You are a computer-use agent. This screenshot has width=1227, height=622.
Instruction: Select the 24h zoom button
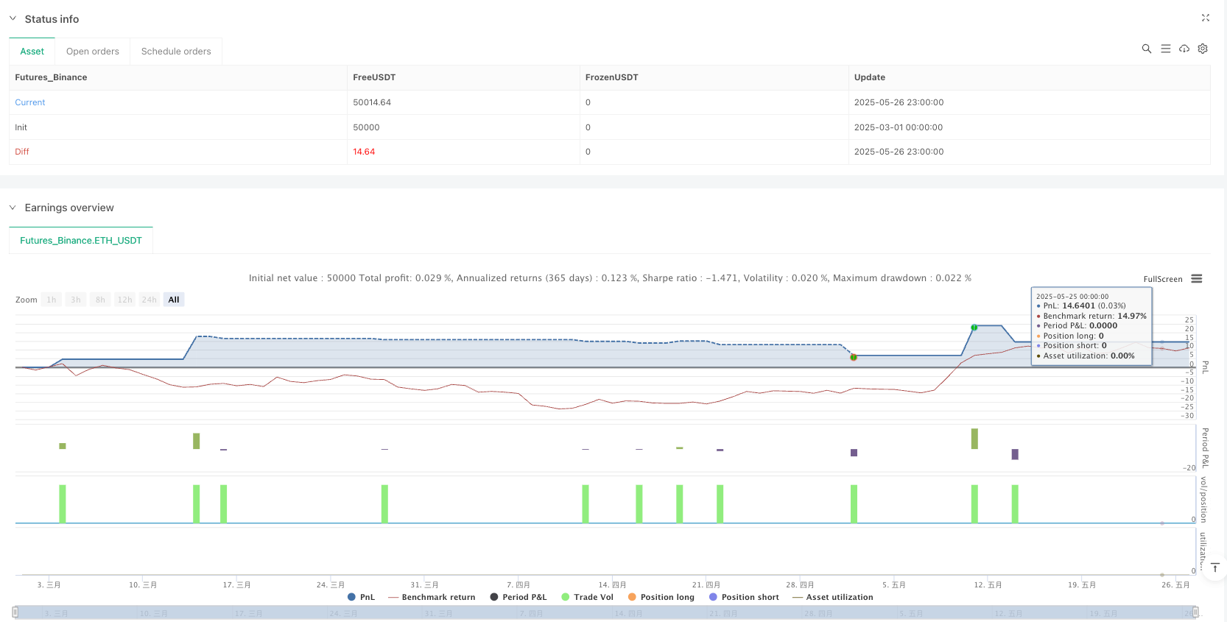point(149,300)
